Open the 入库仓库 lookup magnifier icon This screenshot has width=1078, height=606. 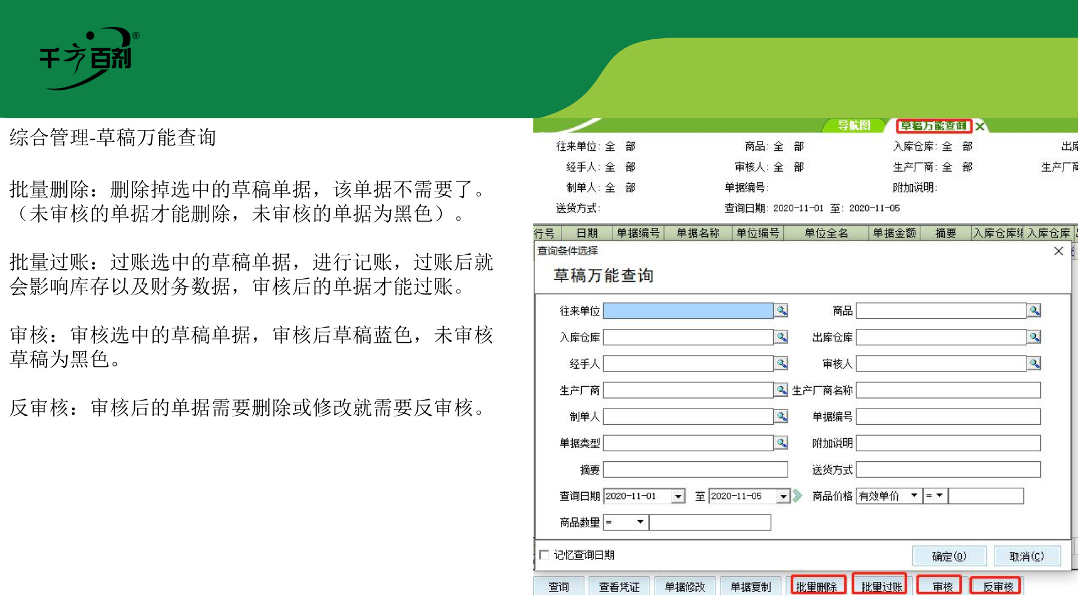[x=781, y=337]
